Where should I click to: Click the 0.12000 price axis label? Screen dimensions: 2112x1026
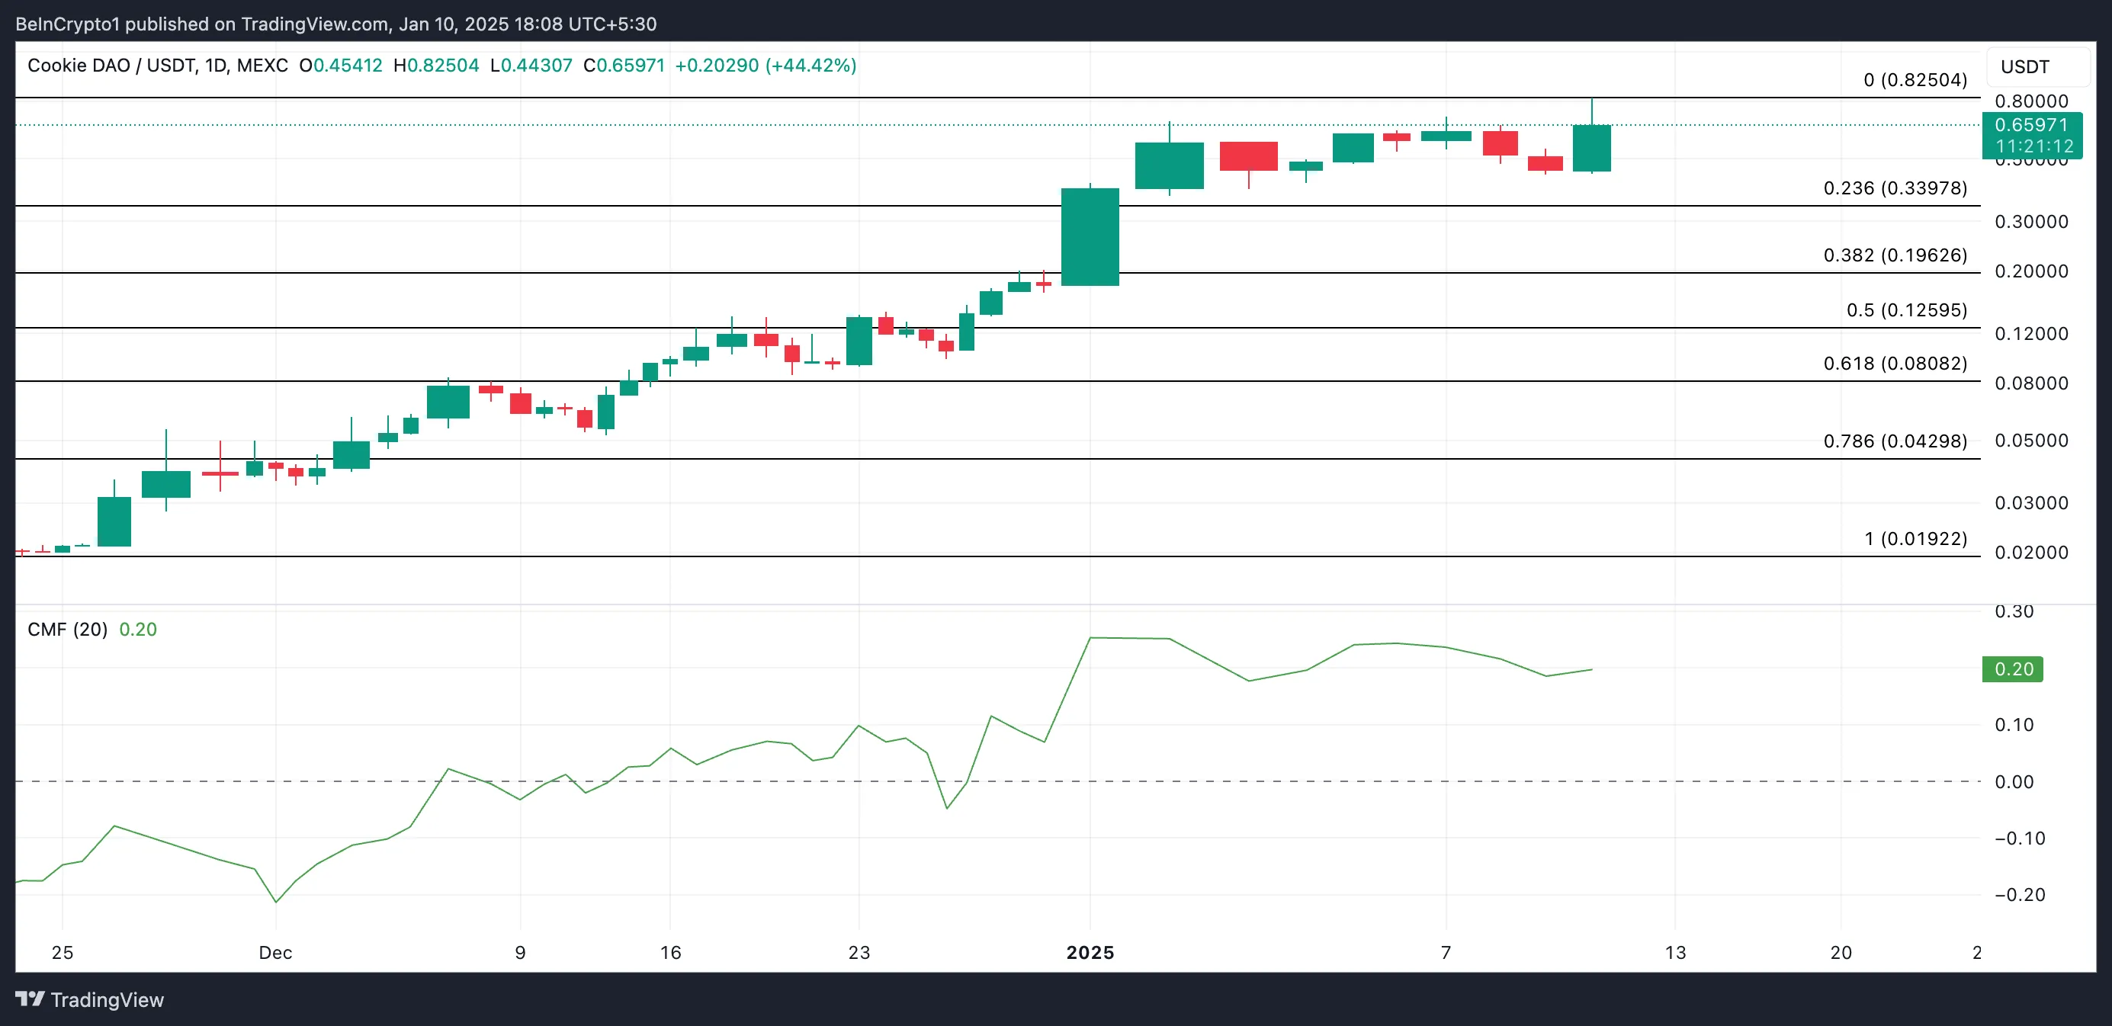(x=2031, y=335)
